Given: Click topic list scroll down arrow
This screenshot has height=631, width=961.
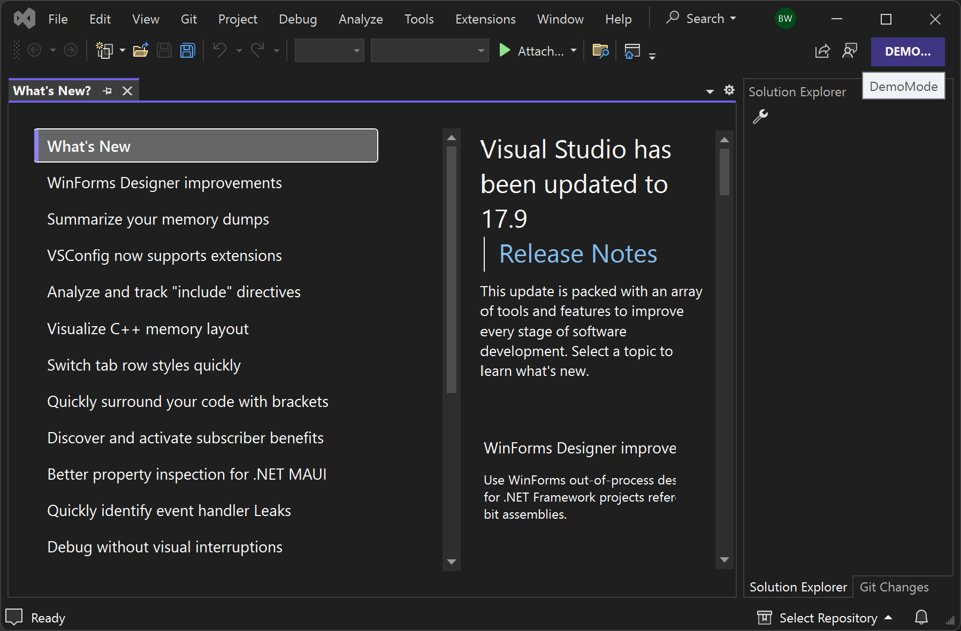Looking at the screenshot, I should pos(452,561).
